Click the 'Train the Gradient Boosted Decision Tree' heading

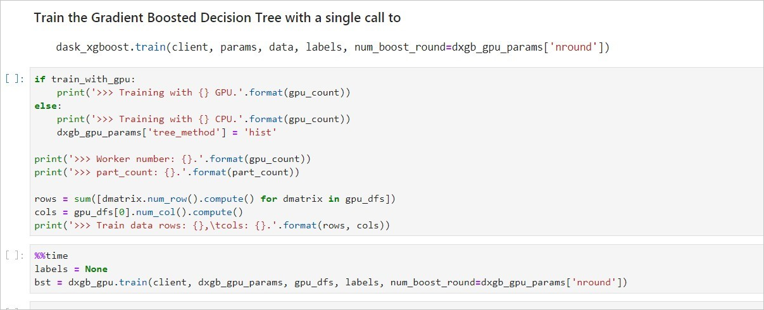click(x=217, y=18)
